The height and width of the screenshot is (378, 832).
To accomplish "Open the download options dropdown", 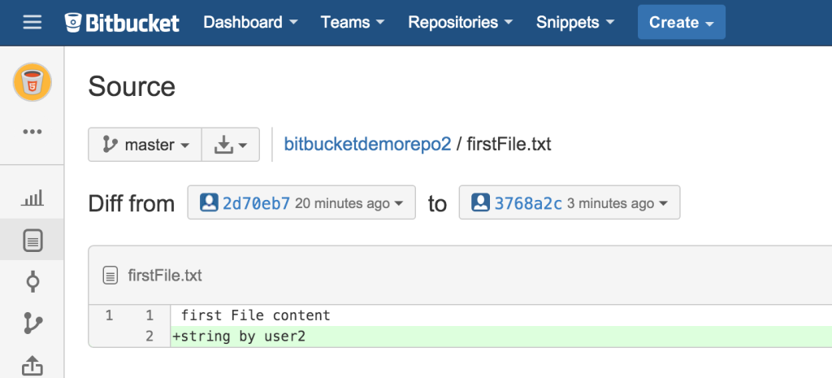I will pos(230,145).
